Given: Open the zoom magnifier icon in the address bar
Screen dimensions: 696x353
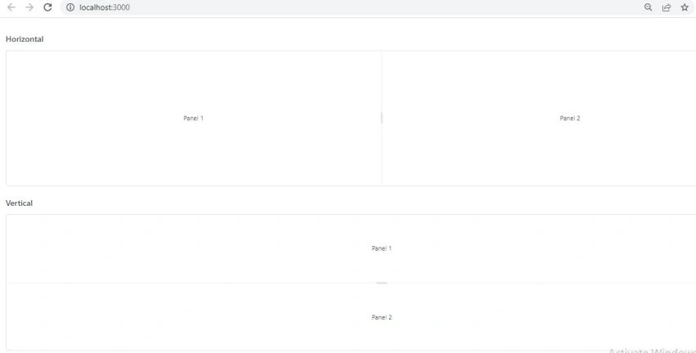Looking at the screenshot, I should pyautogui.click(x=648, y=7).
